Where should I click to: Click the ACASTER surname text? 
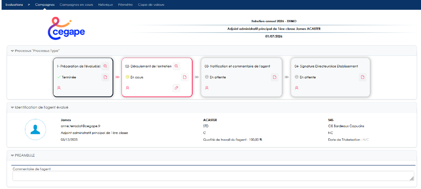(210, 120)
